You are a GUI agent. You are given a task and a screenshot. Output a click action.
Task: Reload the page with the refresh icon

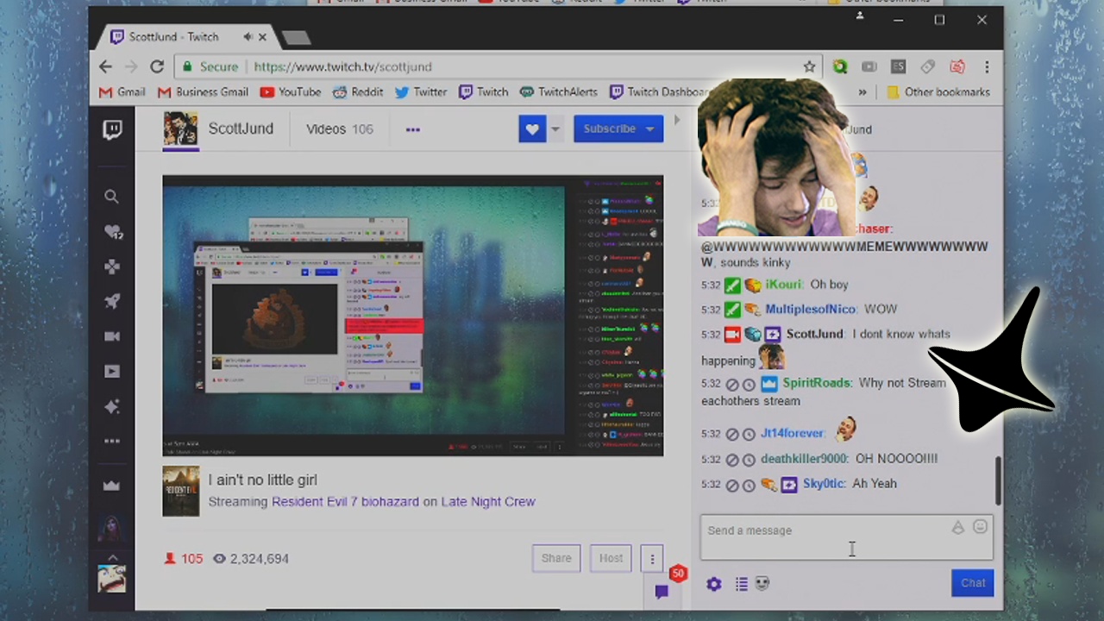click(157, 66)
